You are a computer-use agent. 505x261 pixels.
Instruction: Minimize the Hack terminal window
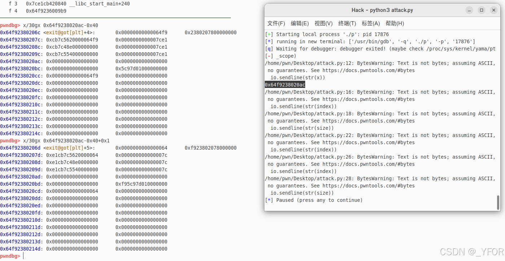click(x=469, y=10)
